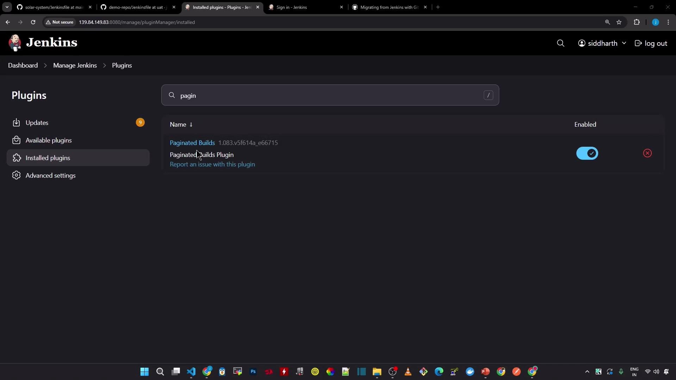Go to Dashboard via breadcrumb
The width and height of the screenshot is (676, 380).
click(23, 65)
